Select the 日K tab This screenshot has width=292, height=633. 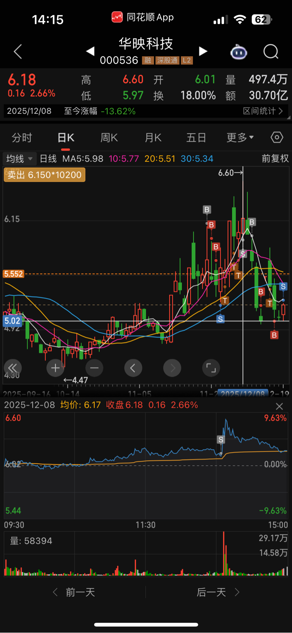point(66,138)
